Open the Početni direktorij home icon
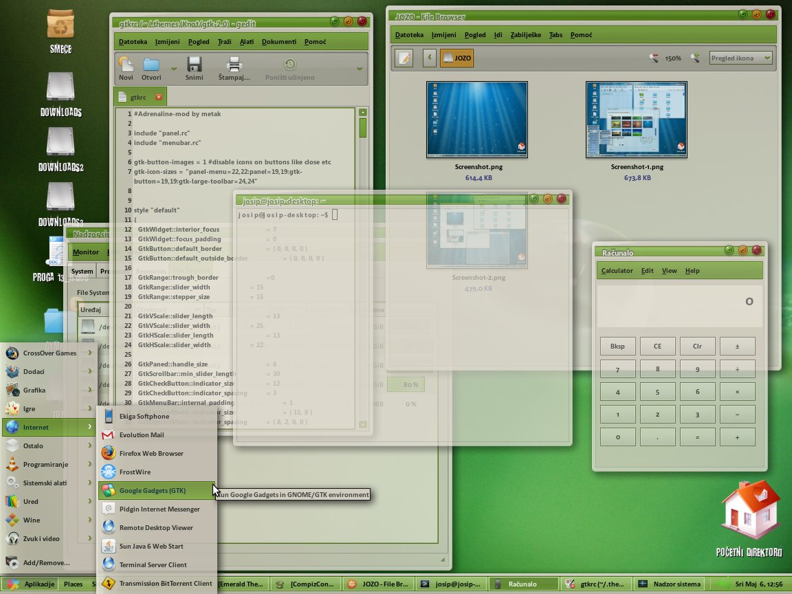This screenshot has width=792, height=594. pyautogui.click(x=749, y=519)
